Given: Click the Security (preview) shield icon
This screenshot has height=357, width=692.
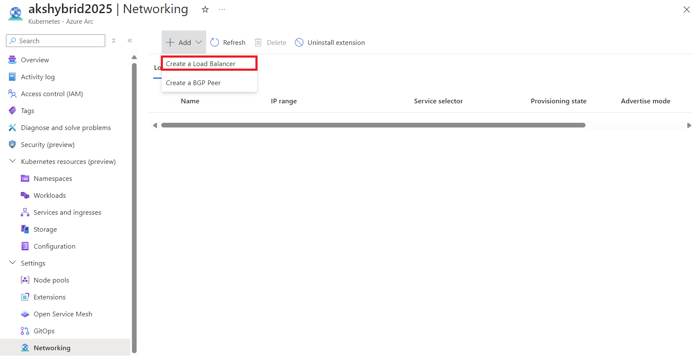Looking at the screenshot, I should pos(12,144).
